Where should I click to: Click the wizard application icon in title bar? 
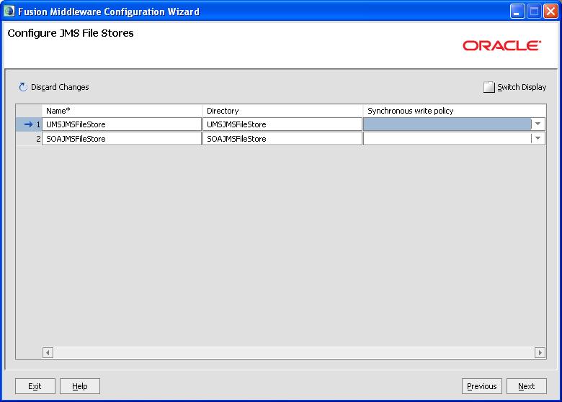[9, 12]
